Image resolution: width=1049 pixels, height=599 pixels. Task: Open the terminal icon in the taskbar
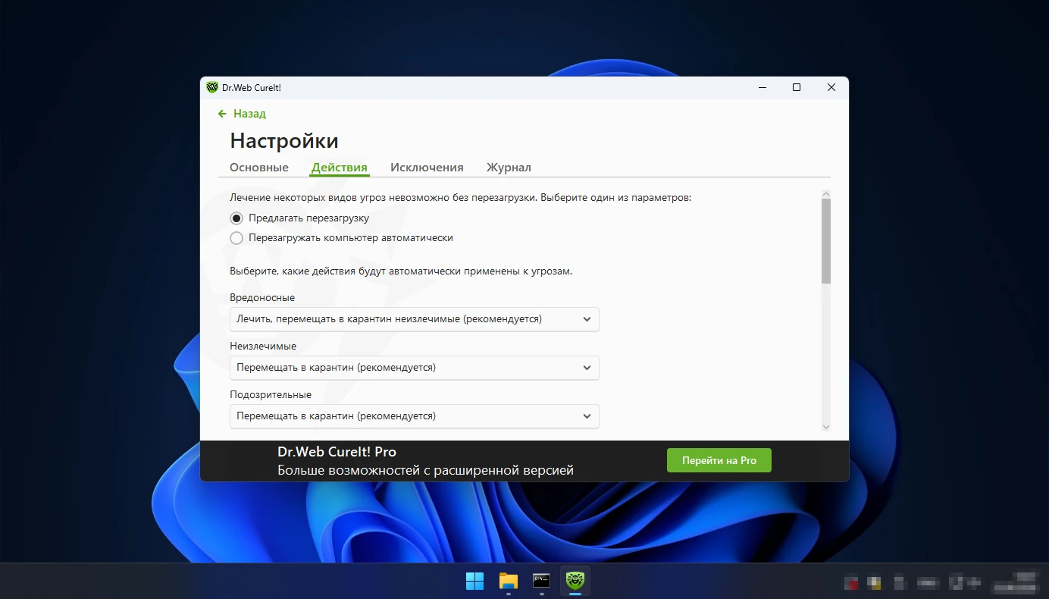541,582
